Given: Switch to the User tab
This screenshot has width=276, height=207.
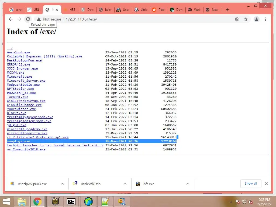Looking at the screenshot, I should pyautogui.click(x=123, y=10).
